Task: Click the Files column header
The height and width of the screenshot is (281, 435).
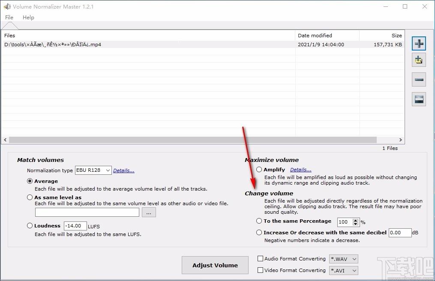Action: click(149, 36)
